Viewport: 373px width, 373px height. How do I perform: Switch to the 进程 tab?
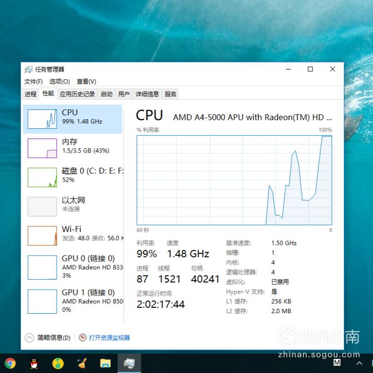[31, 94]
